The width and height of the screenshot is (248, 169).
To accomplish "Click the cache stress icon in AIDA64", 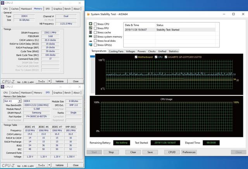I will coord(90,32).
